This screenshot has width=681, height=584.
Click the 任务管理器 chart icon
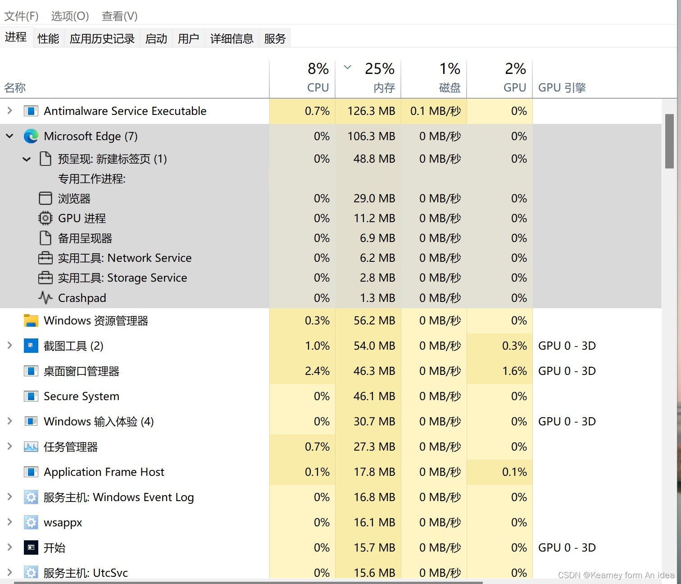tap(31, 447)
